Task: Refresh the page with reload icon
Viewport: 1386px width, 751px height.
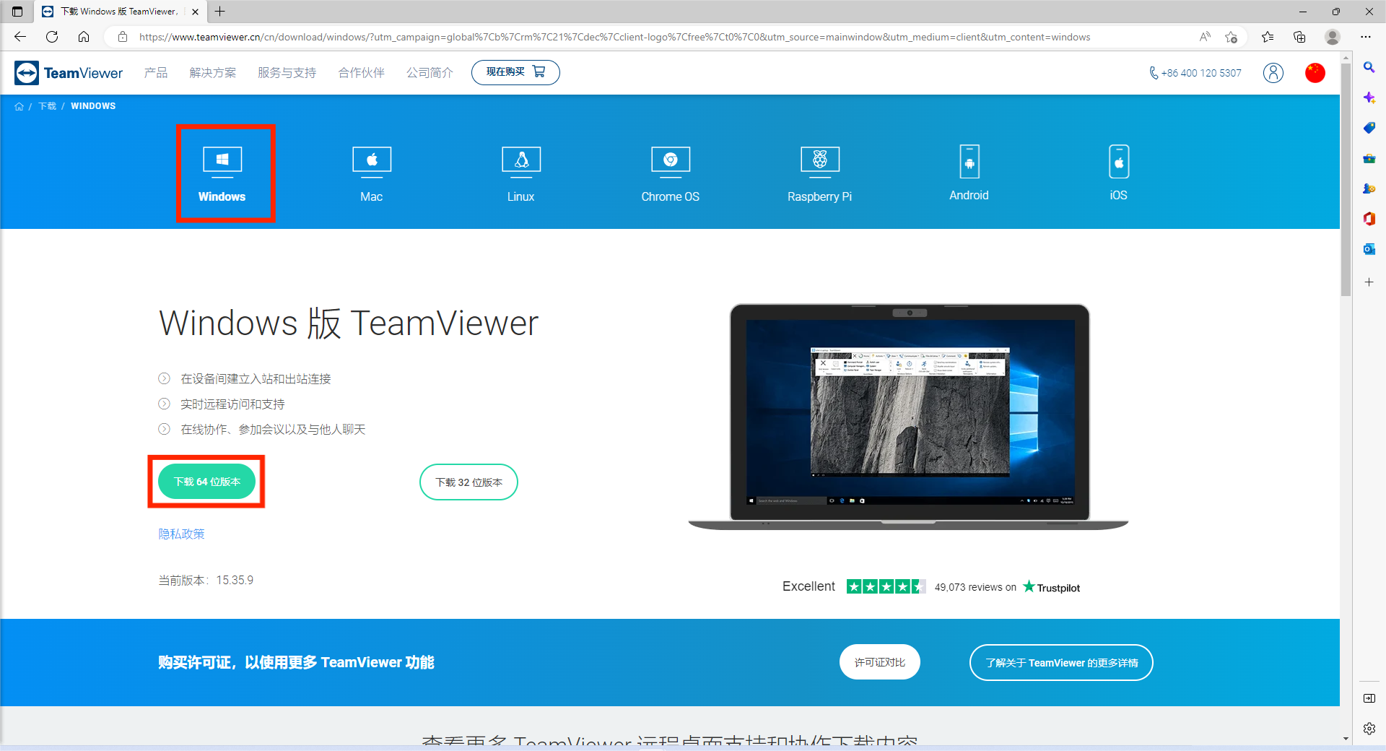Action: pos(52,37)
